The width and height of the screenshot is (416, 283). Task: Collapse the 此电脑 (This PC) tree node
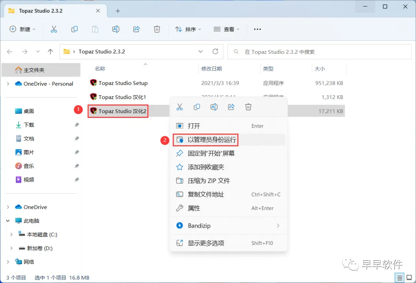(8, 220)
